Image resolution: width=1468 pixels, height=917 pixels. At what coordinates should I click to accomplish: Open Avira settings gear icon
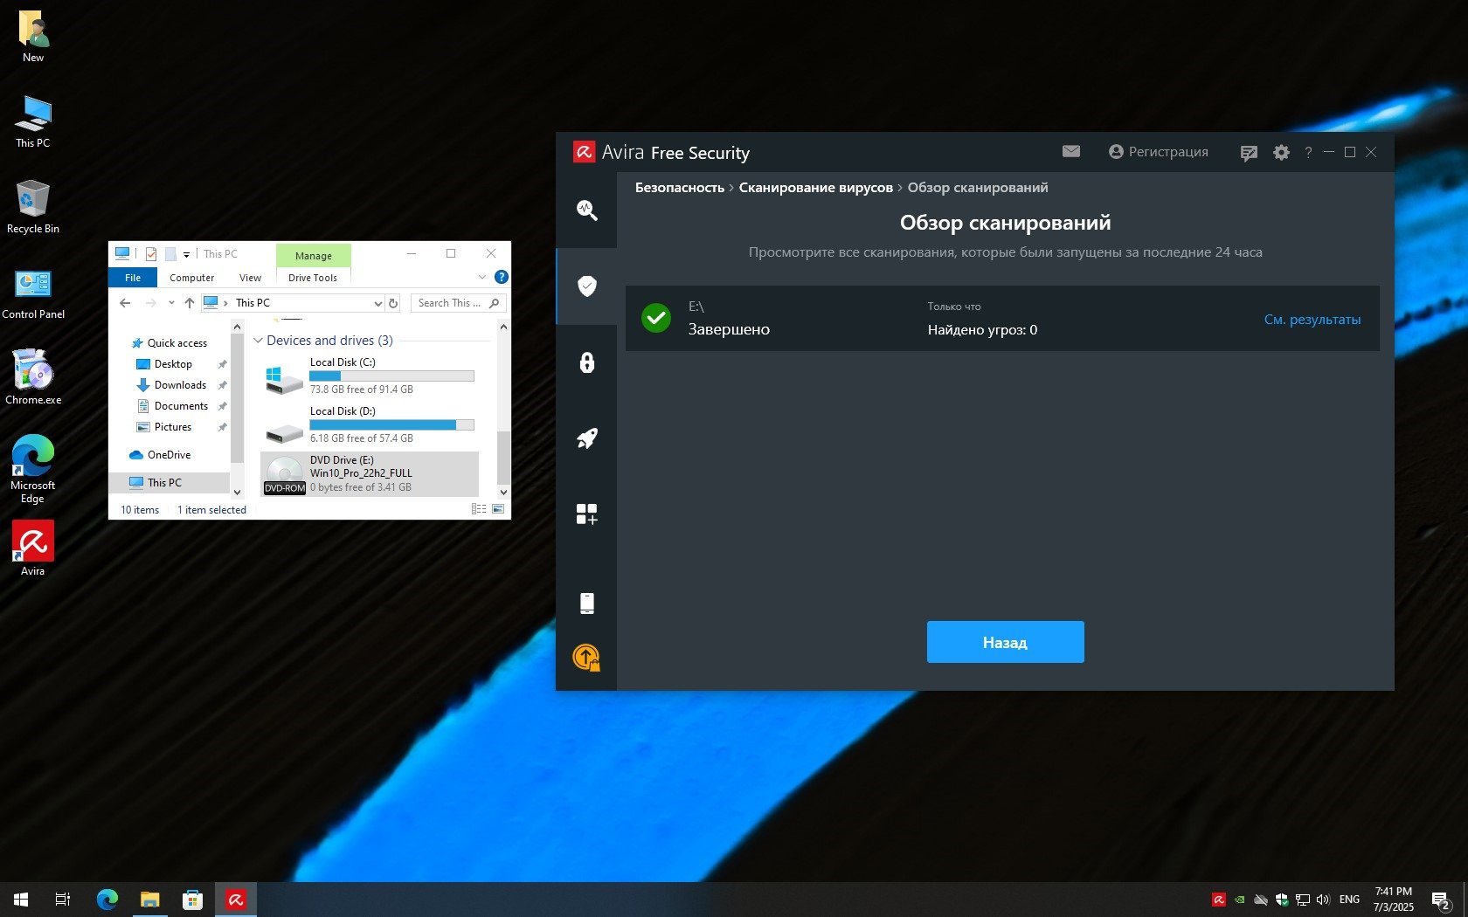(x=1281, y=153)
